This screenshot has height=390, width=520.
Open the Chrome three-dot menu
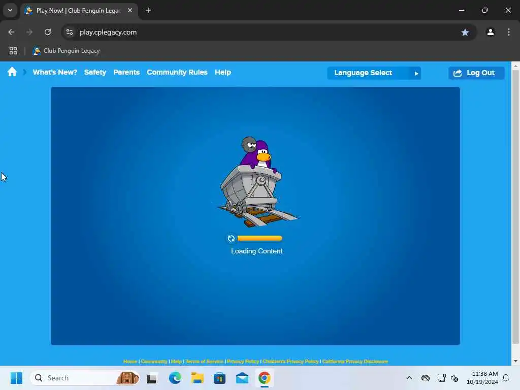coord(509,32)
